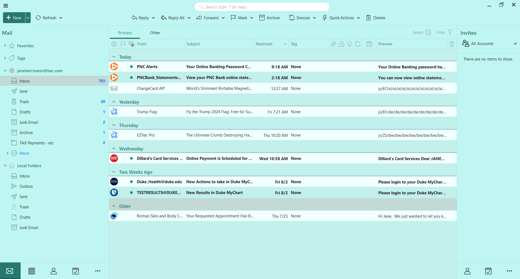Sort by lightbulb column icon
520x279 pixels.
(x=350, y=44)
